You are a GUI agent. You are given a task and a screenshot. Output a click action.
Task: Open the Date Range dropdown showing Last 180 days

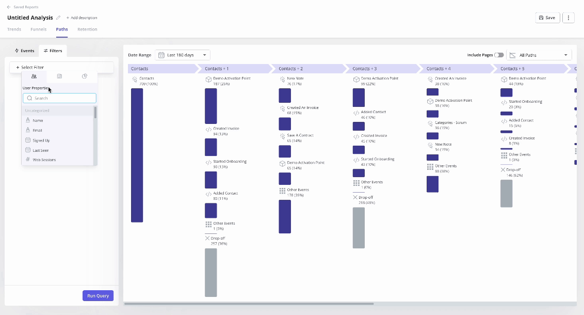pos(183,55)
